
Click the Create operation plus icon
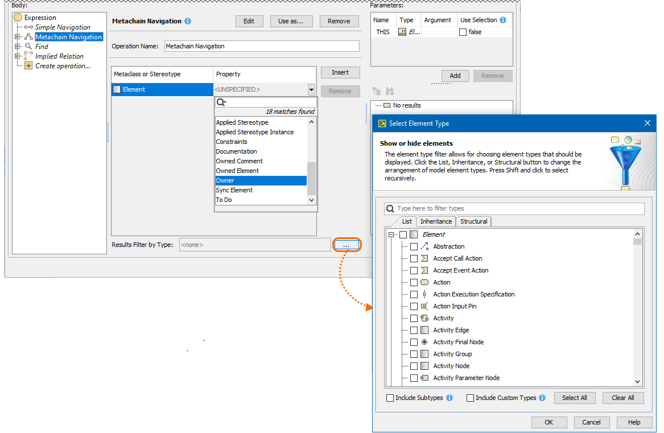click(28, 65)
